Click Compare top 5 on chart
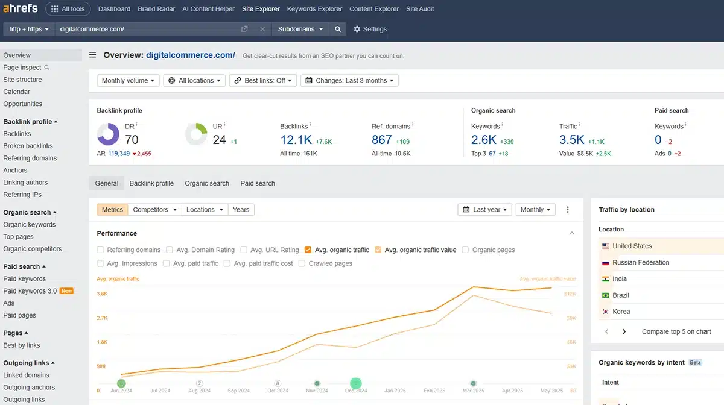 click(676, 331)
